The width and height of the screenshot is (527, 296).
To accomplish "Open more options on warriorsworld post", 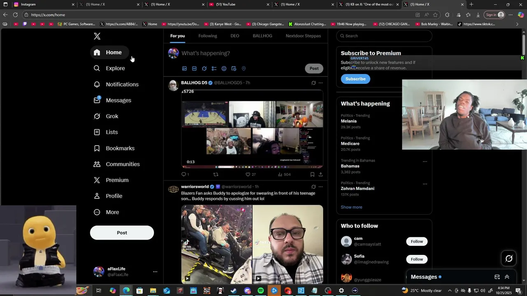I will (321, 187).
